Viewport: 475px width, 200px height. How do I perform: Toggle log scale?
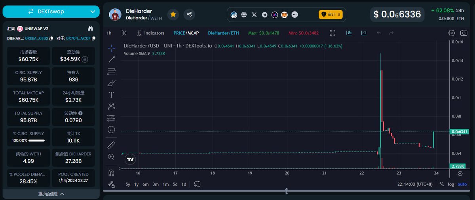click(x=451, y=184)
